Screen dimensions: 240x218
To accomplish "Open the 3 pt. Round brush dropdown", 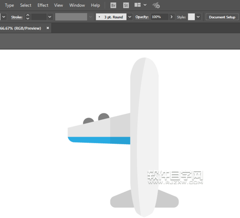I will 130,17.
